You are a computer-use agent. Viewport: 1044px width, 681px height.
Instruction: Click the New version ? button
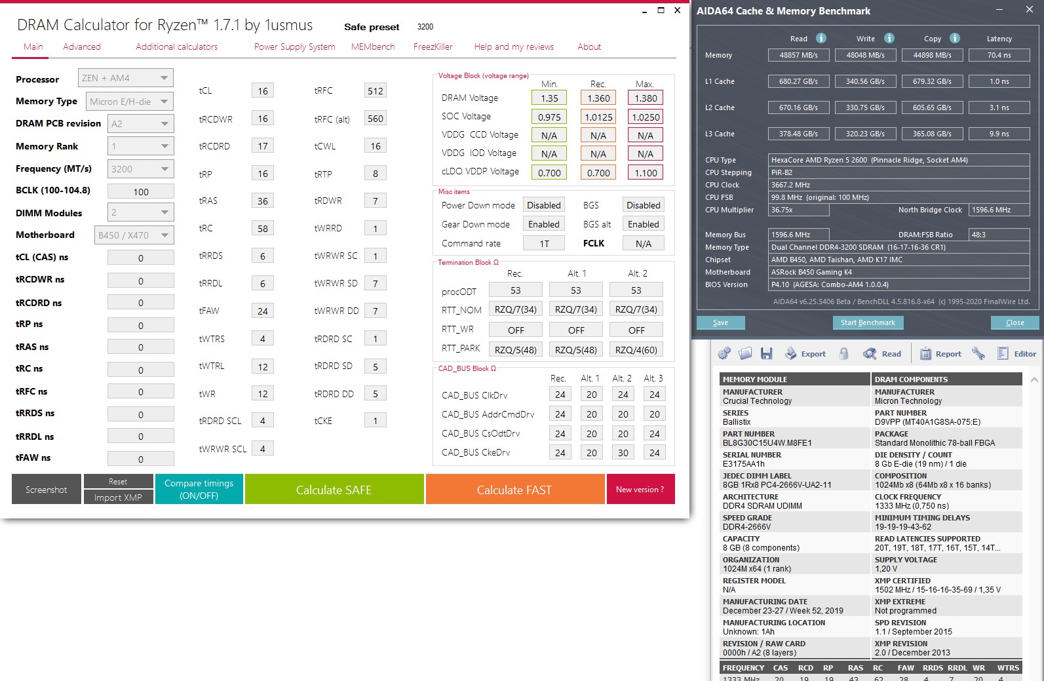[640, 489]
